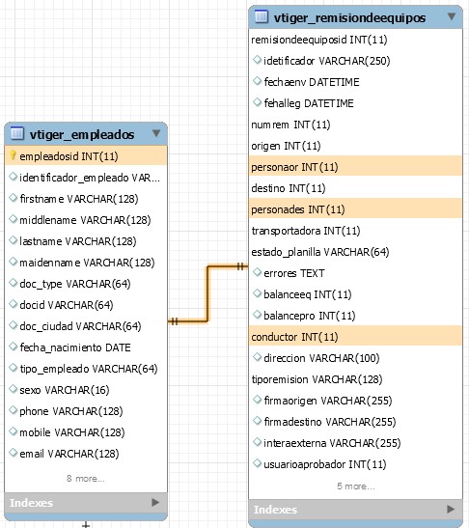Select fecha_nacimiento DATE column text
The image size is (469, 528).
click(75, 347)
